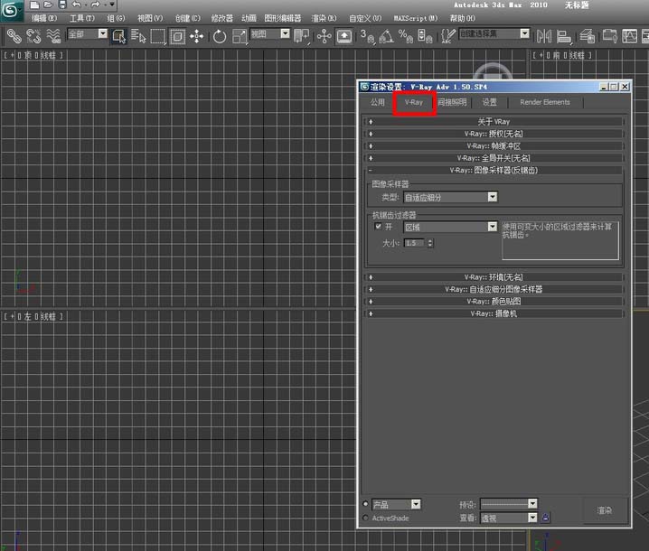Collapse the V-Ray:: 图像采样器(反锯齿) rollout
The height and width of the screenshot is (551, 649).
[494, 170]
